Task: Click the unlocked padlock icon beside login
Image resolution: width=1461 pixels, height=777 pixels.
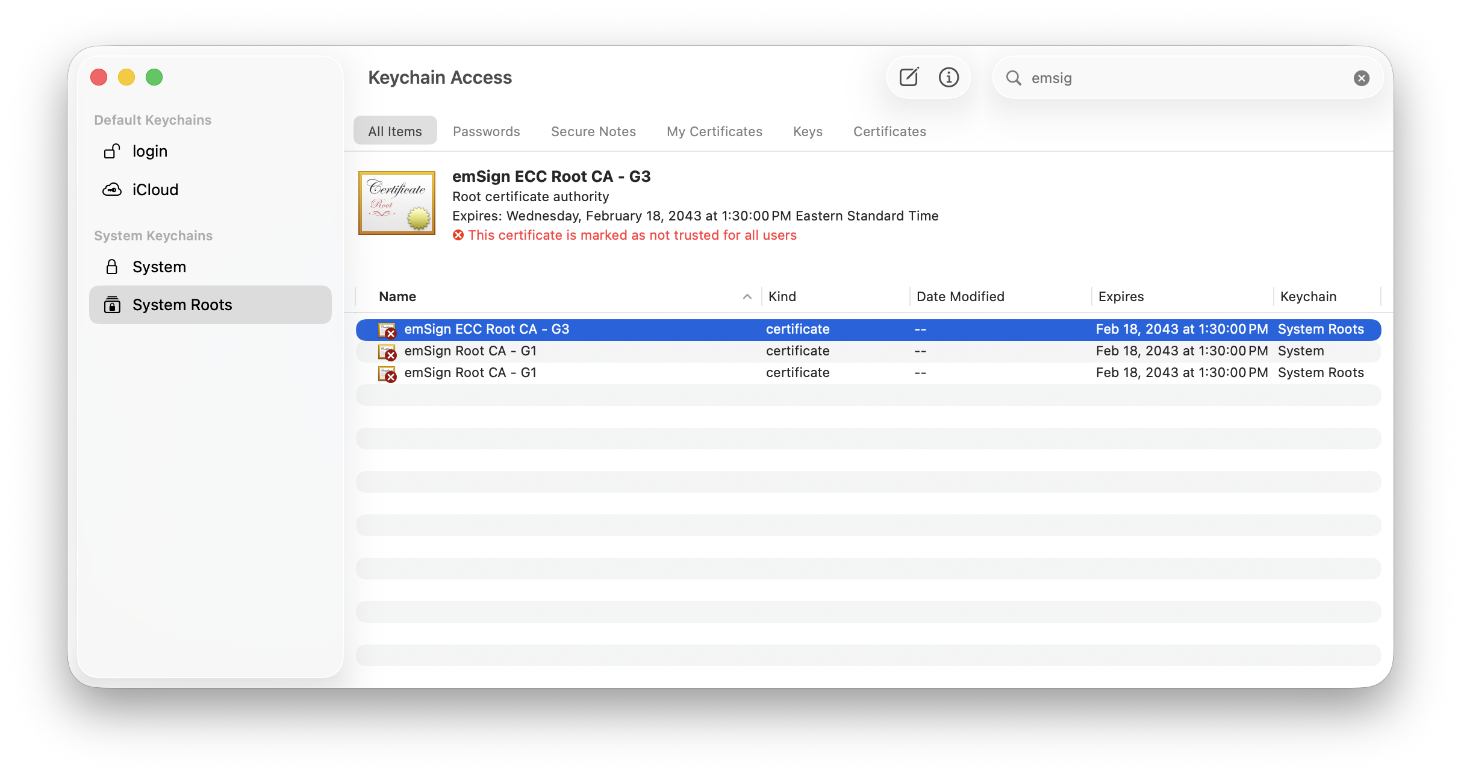Action: (x=112, y=151)
